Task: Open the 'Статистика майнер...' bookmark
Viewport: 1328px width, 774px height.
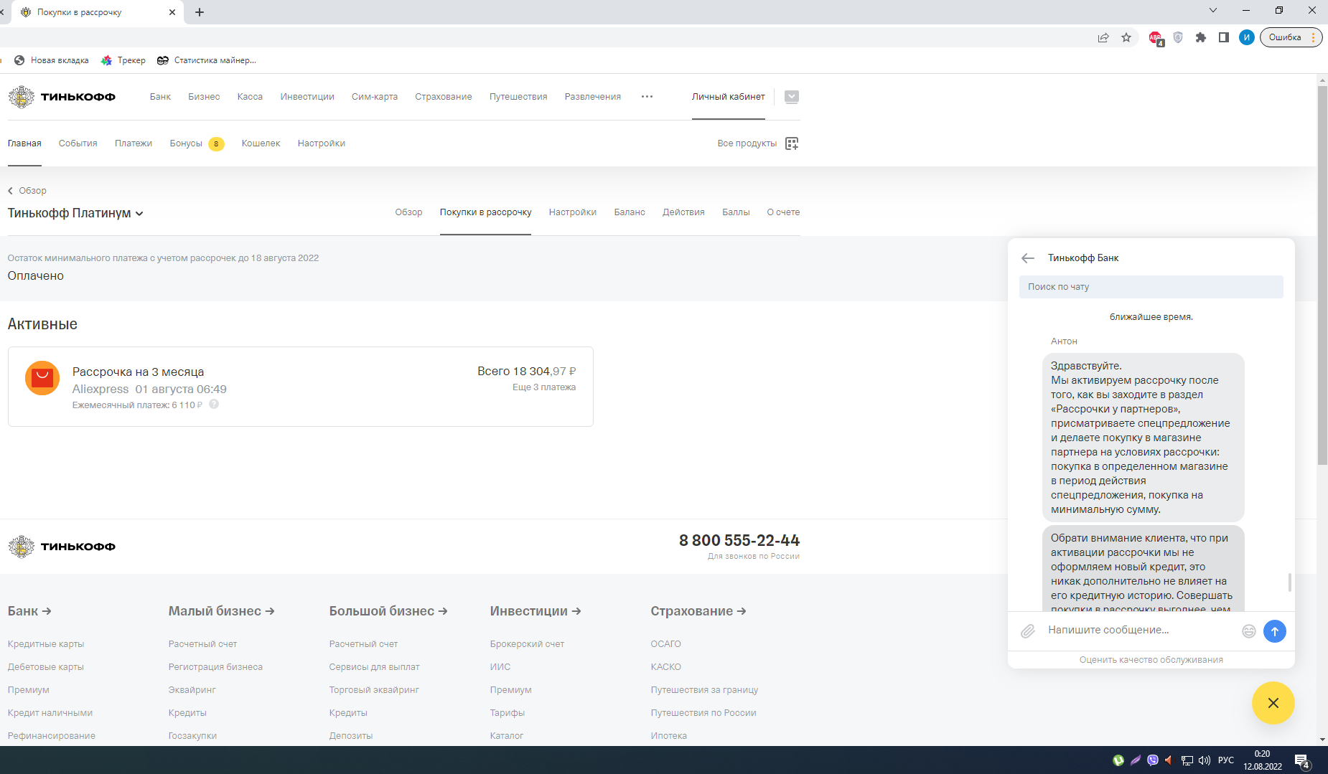Action: tap(207, 60)
